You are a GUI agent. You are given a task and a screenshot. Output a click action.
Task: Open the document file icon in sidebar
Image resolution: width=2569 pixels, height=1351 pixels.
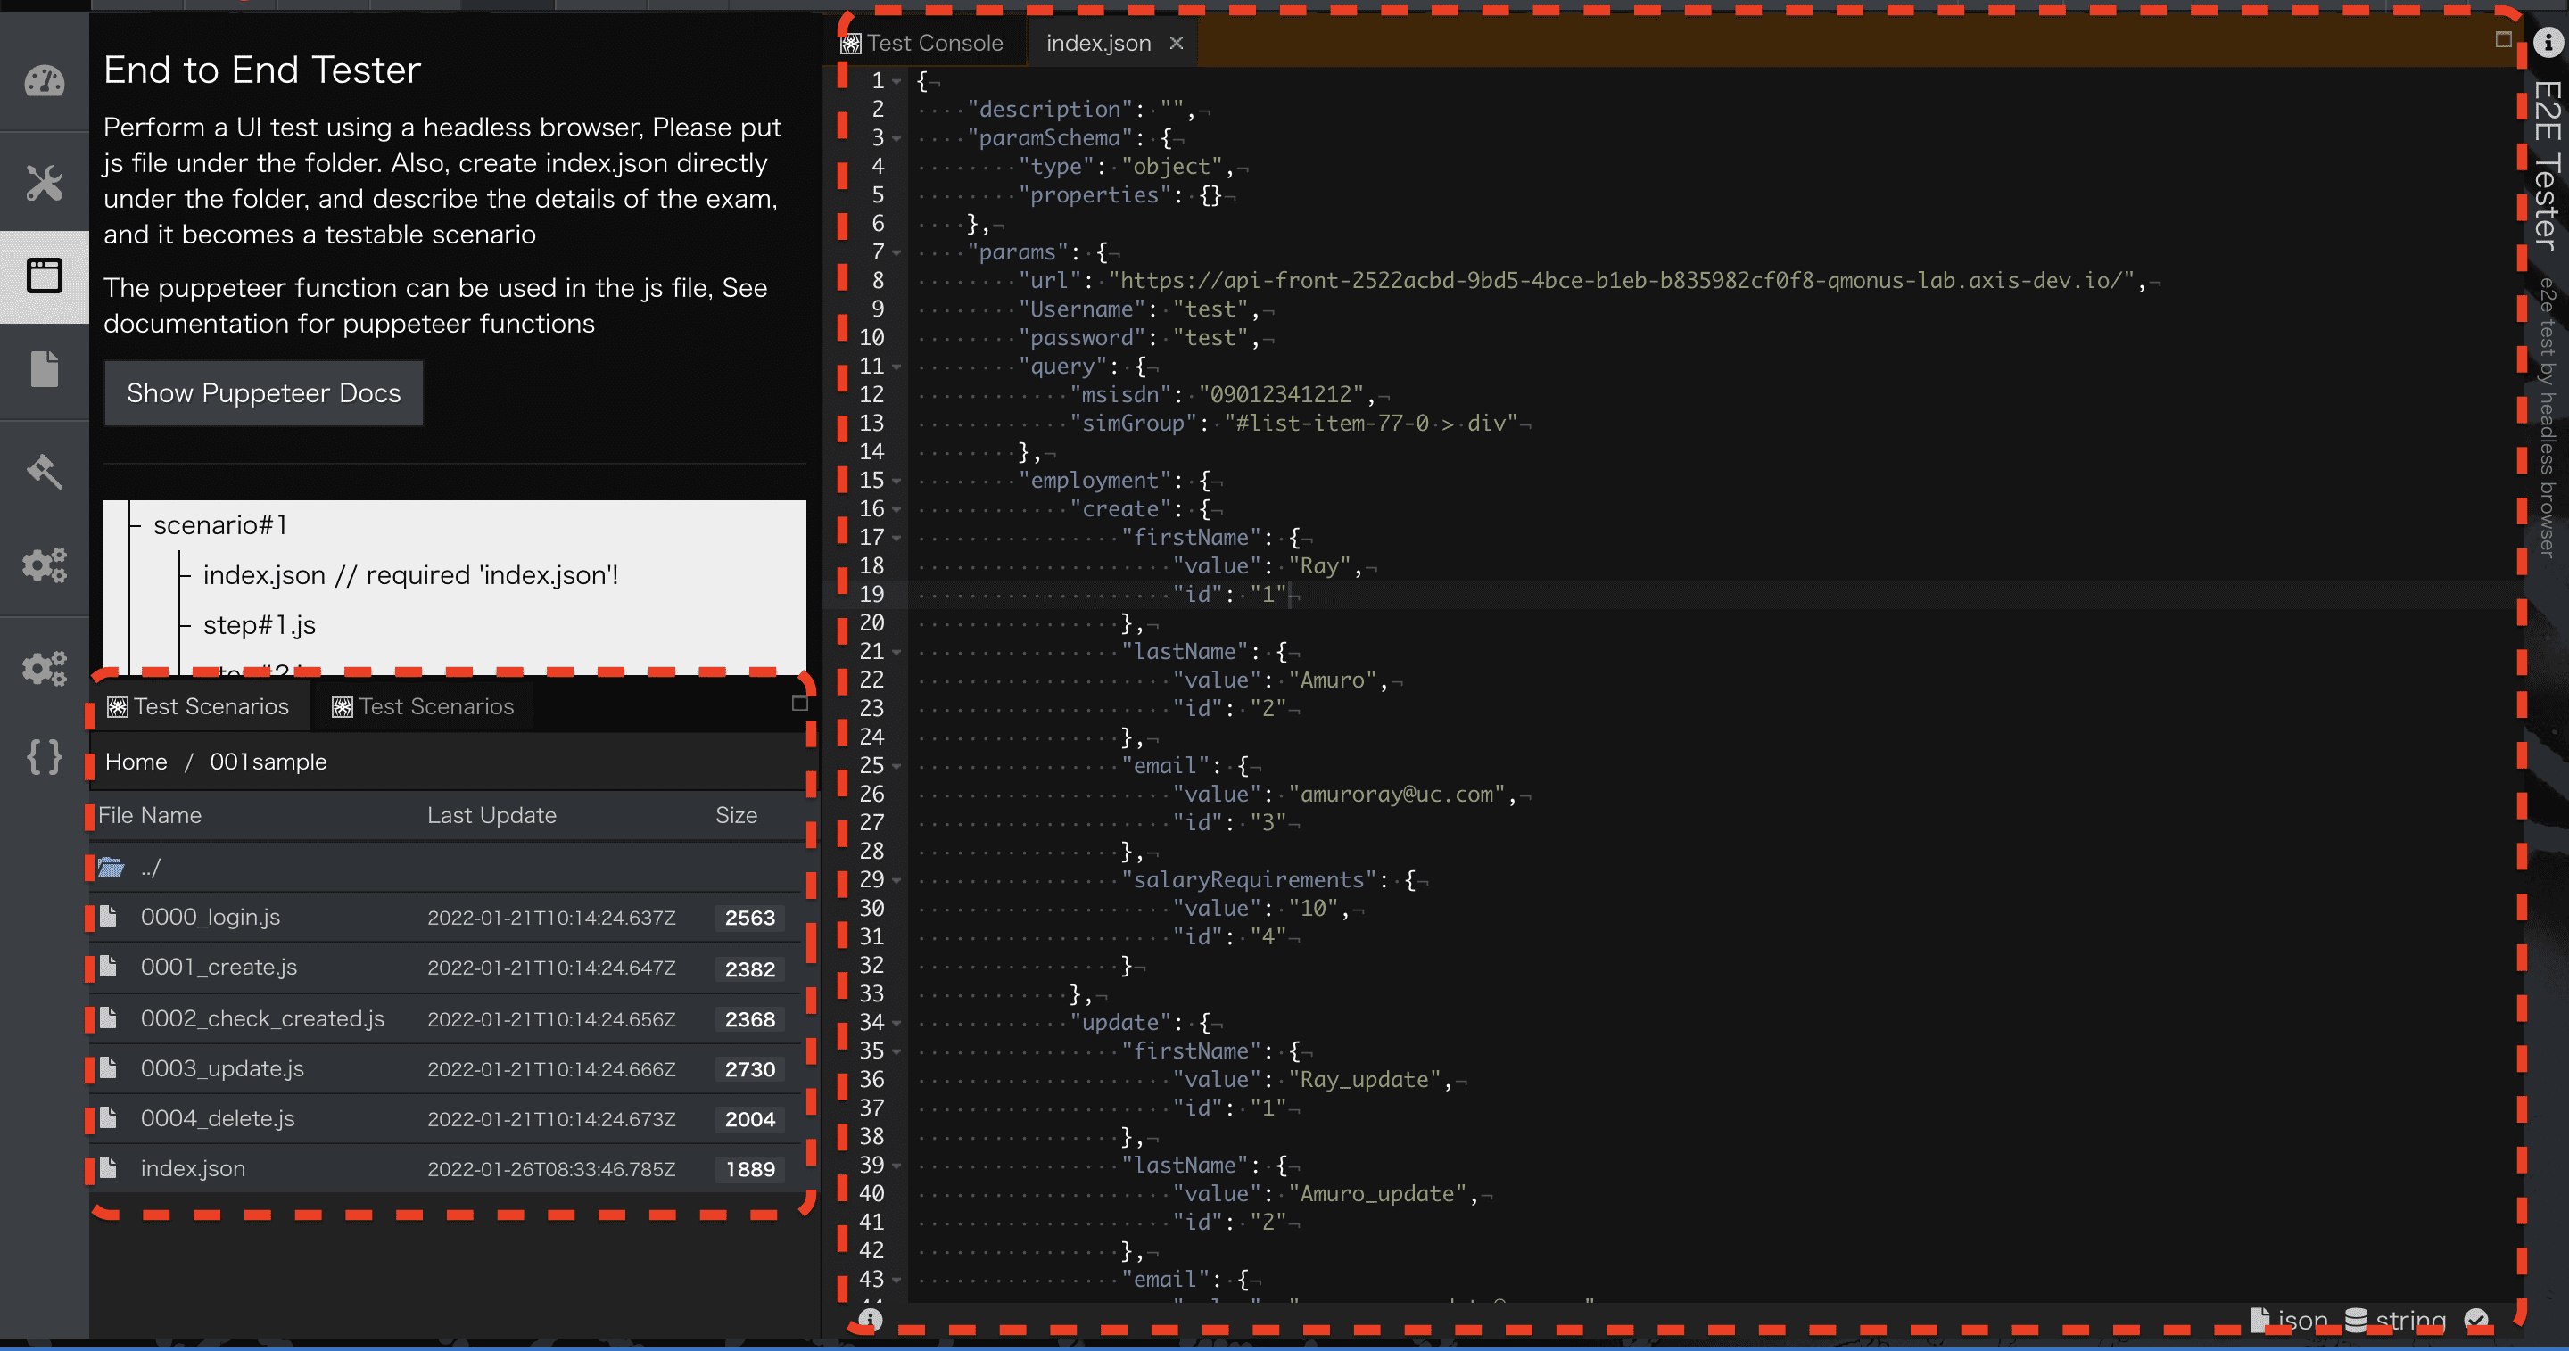pyautogui.click(x=44, y=369)
